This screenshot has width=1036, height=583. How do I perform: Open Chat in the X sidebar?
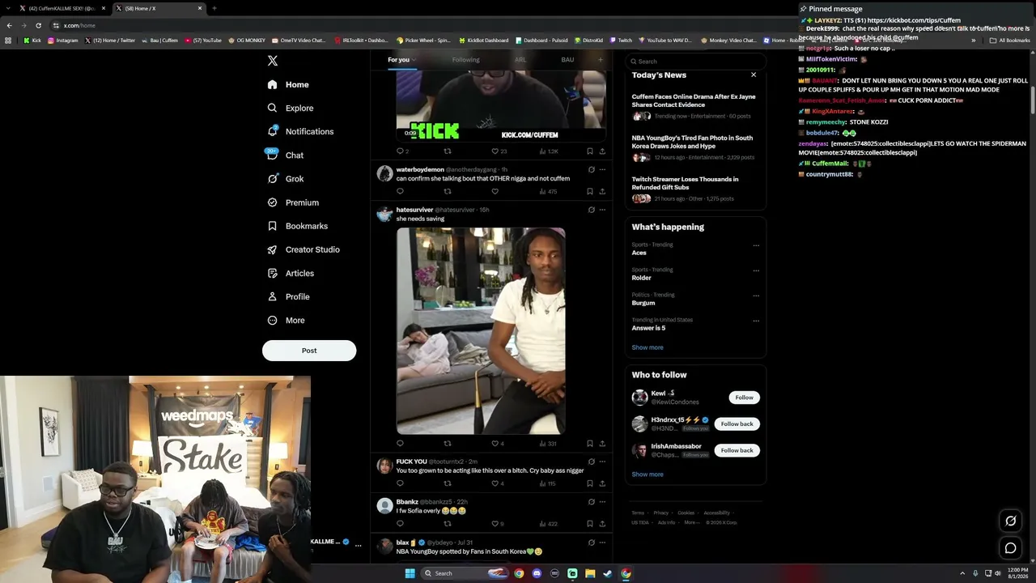click(285, 155)
